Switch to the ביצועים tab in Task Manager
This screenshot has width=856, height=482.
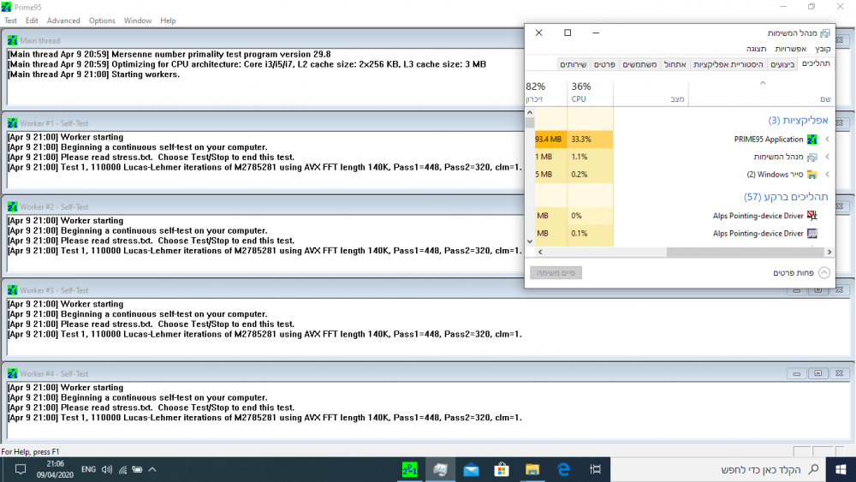pos(782,64)
